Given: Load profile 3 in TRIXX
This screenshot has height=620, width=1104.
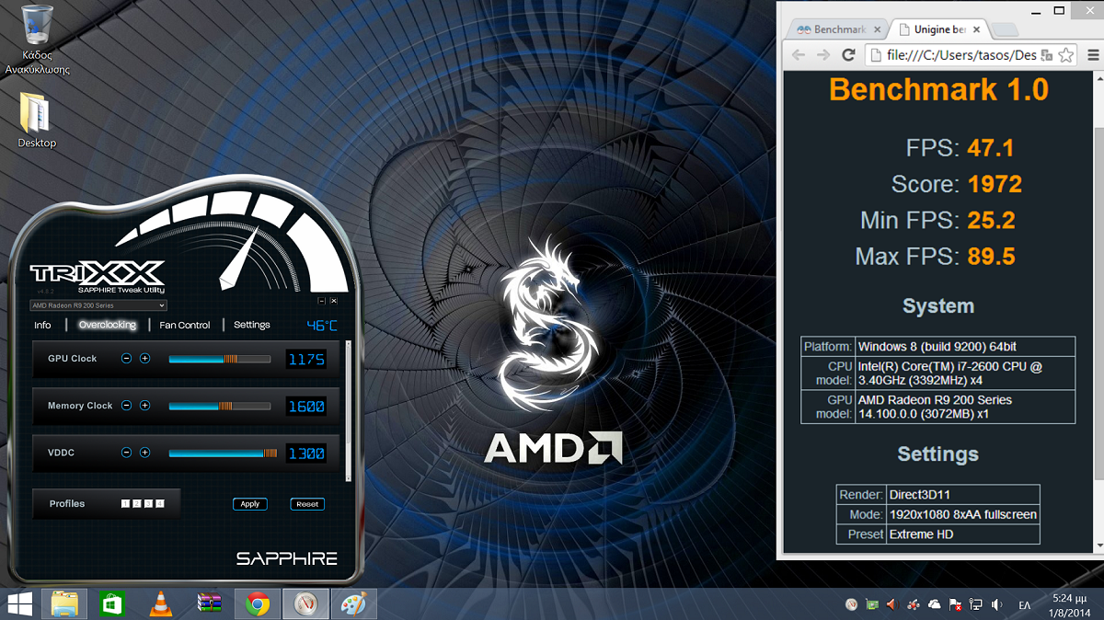Looking at the screenshot, I should [148, 504].
